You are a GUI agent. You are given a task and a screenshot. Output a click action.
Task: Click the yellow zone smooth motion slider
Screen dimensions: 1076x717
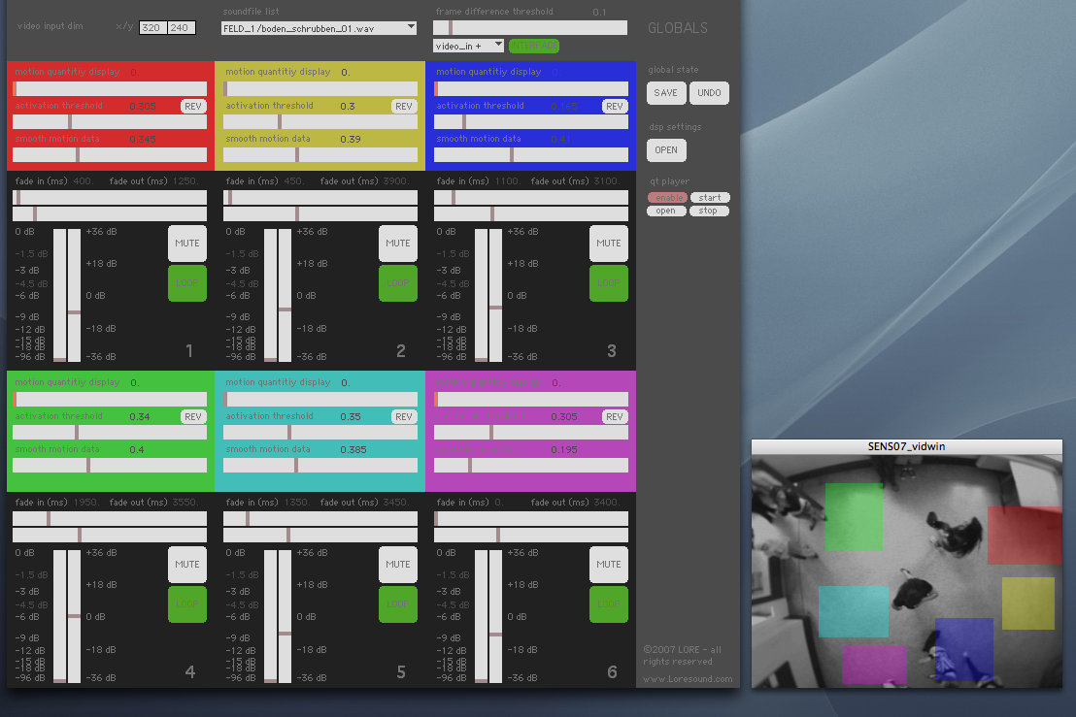[320, 155]
